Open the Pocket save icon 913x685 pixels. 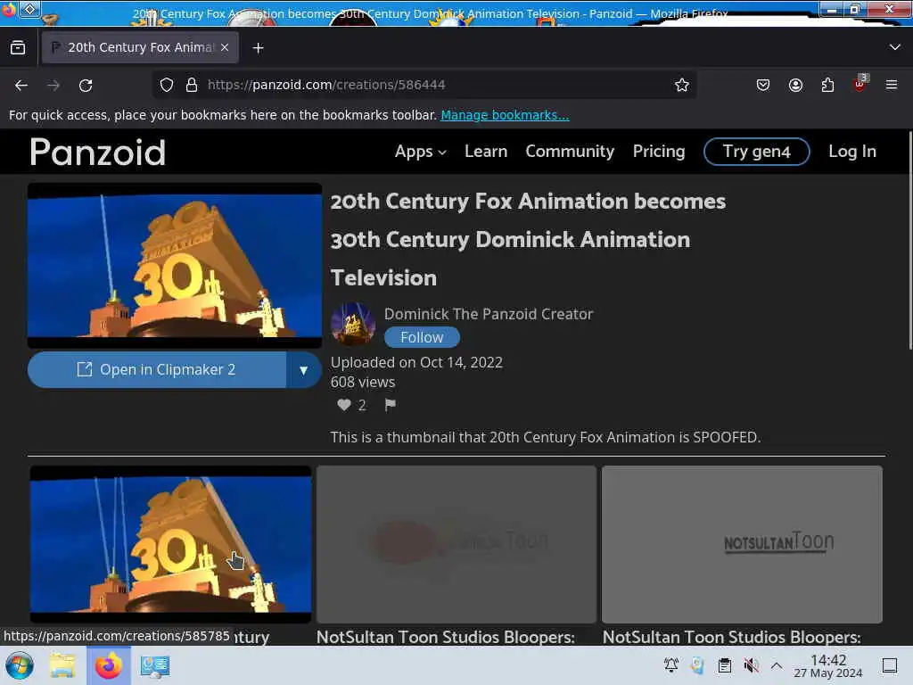pyautogui.click(x=763, y=85)
